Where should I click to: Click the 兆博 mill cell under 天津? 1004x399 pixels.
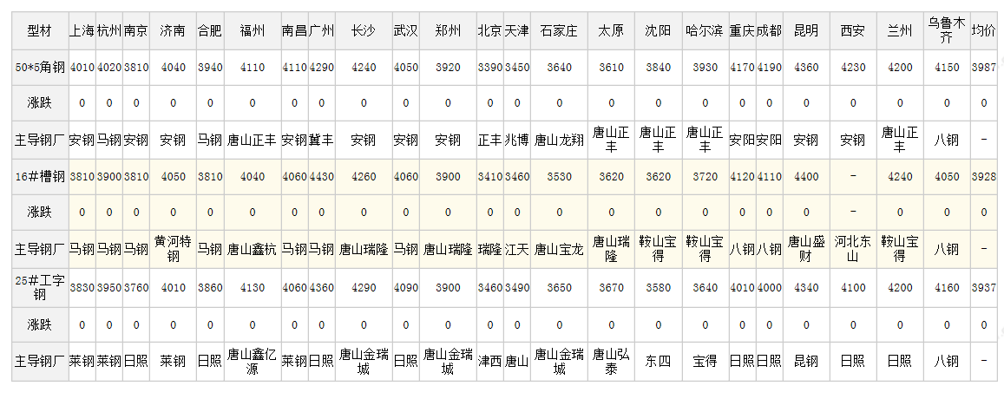517,140
